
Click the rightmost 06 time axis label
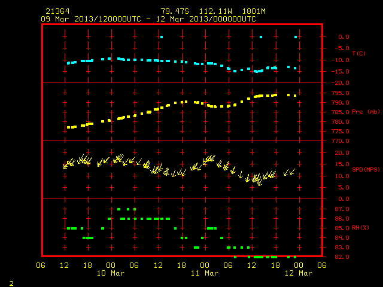(322, 265)
